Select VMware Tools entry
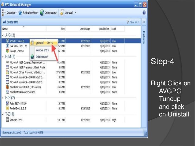Screen dimensions: 195x146 coord(16,120)
